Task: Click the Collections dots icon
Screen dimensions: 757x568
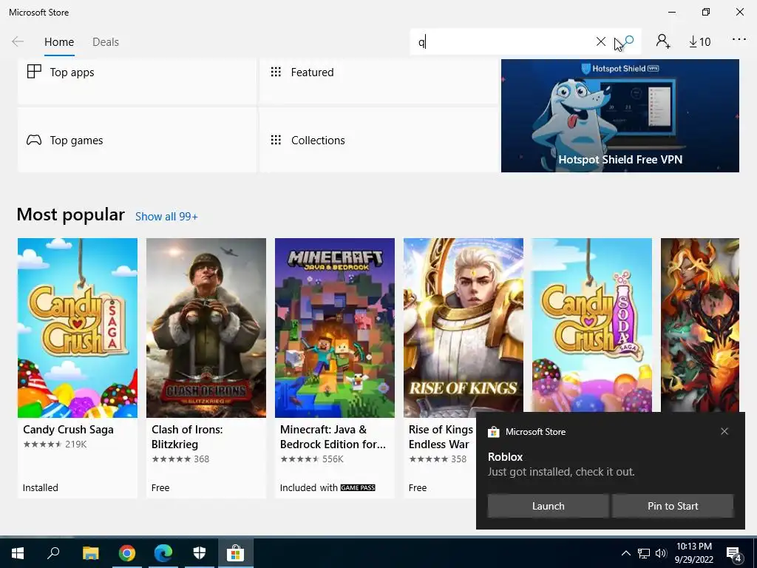Action: pyautogui.click(x=276, y=140)
